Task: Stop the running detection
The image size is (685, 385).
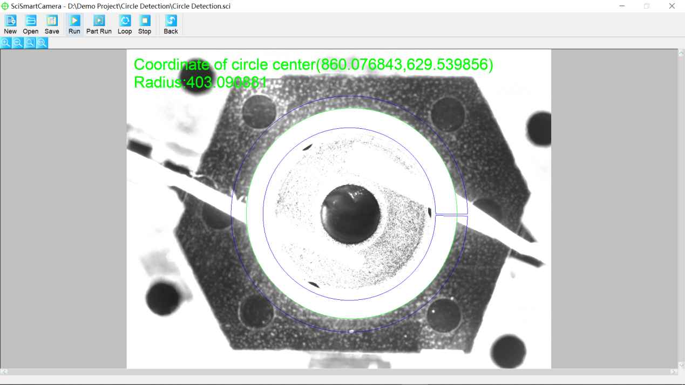Action: [145, 25]
